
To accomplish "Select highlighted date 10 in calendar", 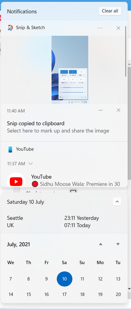I will [x=64, y=279].
